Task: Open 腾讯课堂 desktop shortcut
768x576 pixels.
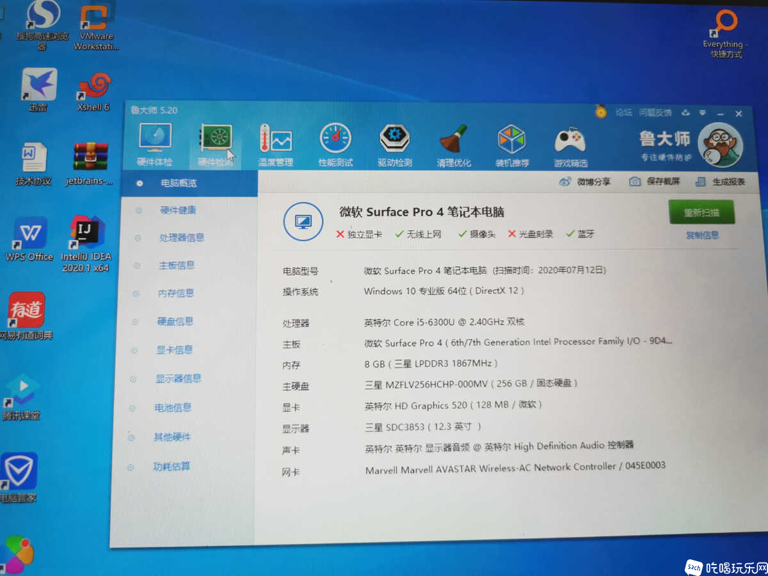Action: click(22, 397)
